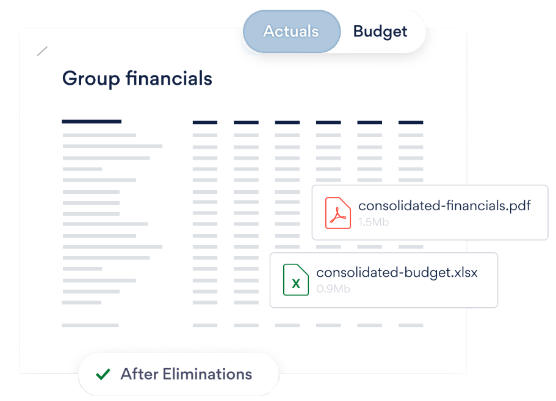Viewport: 556px width, 401px height.
Task: Click the first grey row label under the header
Action: click(x=99, y=135)
